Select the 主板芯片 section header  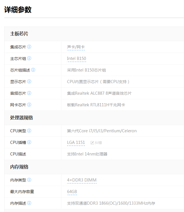[19, 34]
